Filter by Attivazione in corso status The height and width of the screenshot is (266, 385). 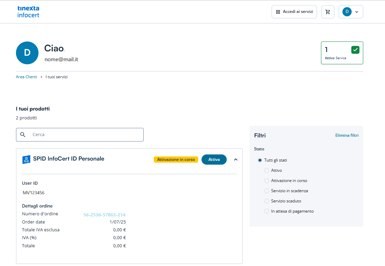(x=267, y=181)
